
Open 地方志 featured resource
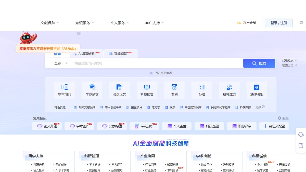click(x=153, y=107)
